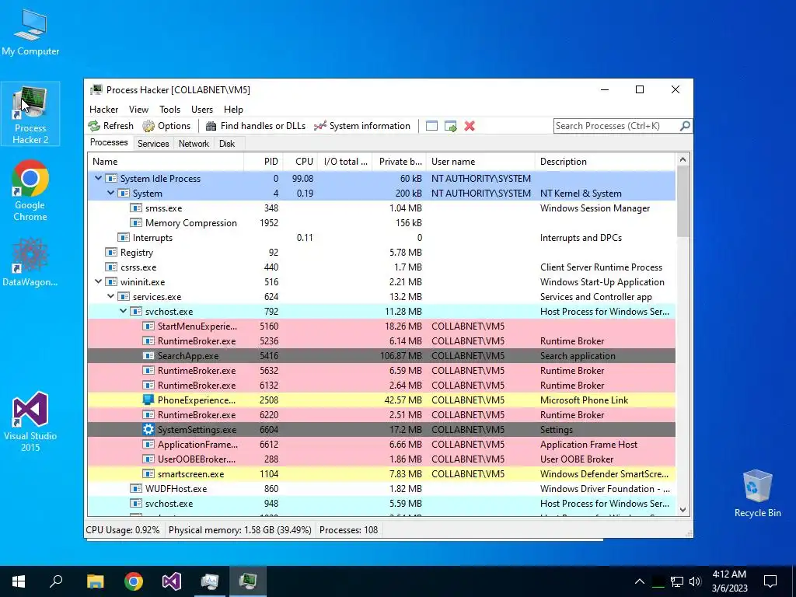This screenshot has height=597, width=796.
Task: Open My Computer desktop icon
Action: [30, 33]
